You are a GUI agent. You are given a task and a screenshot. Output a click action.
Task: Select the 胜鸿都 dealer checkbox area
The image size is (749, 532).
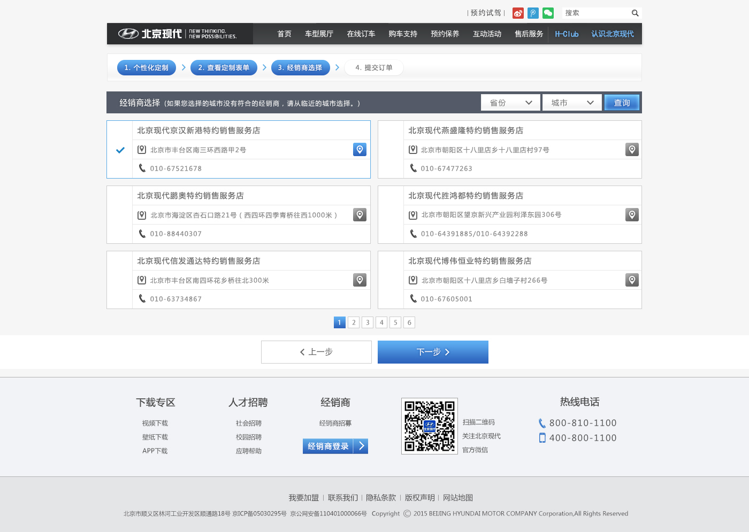pos(391,215)
